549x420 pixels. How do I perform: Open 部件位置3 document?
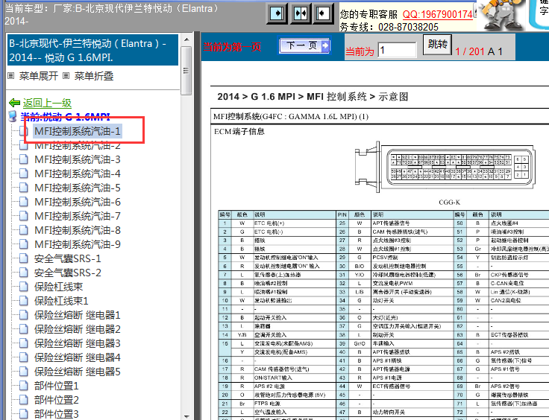(x=57, y=414)
